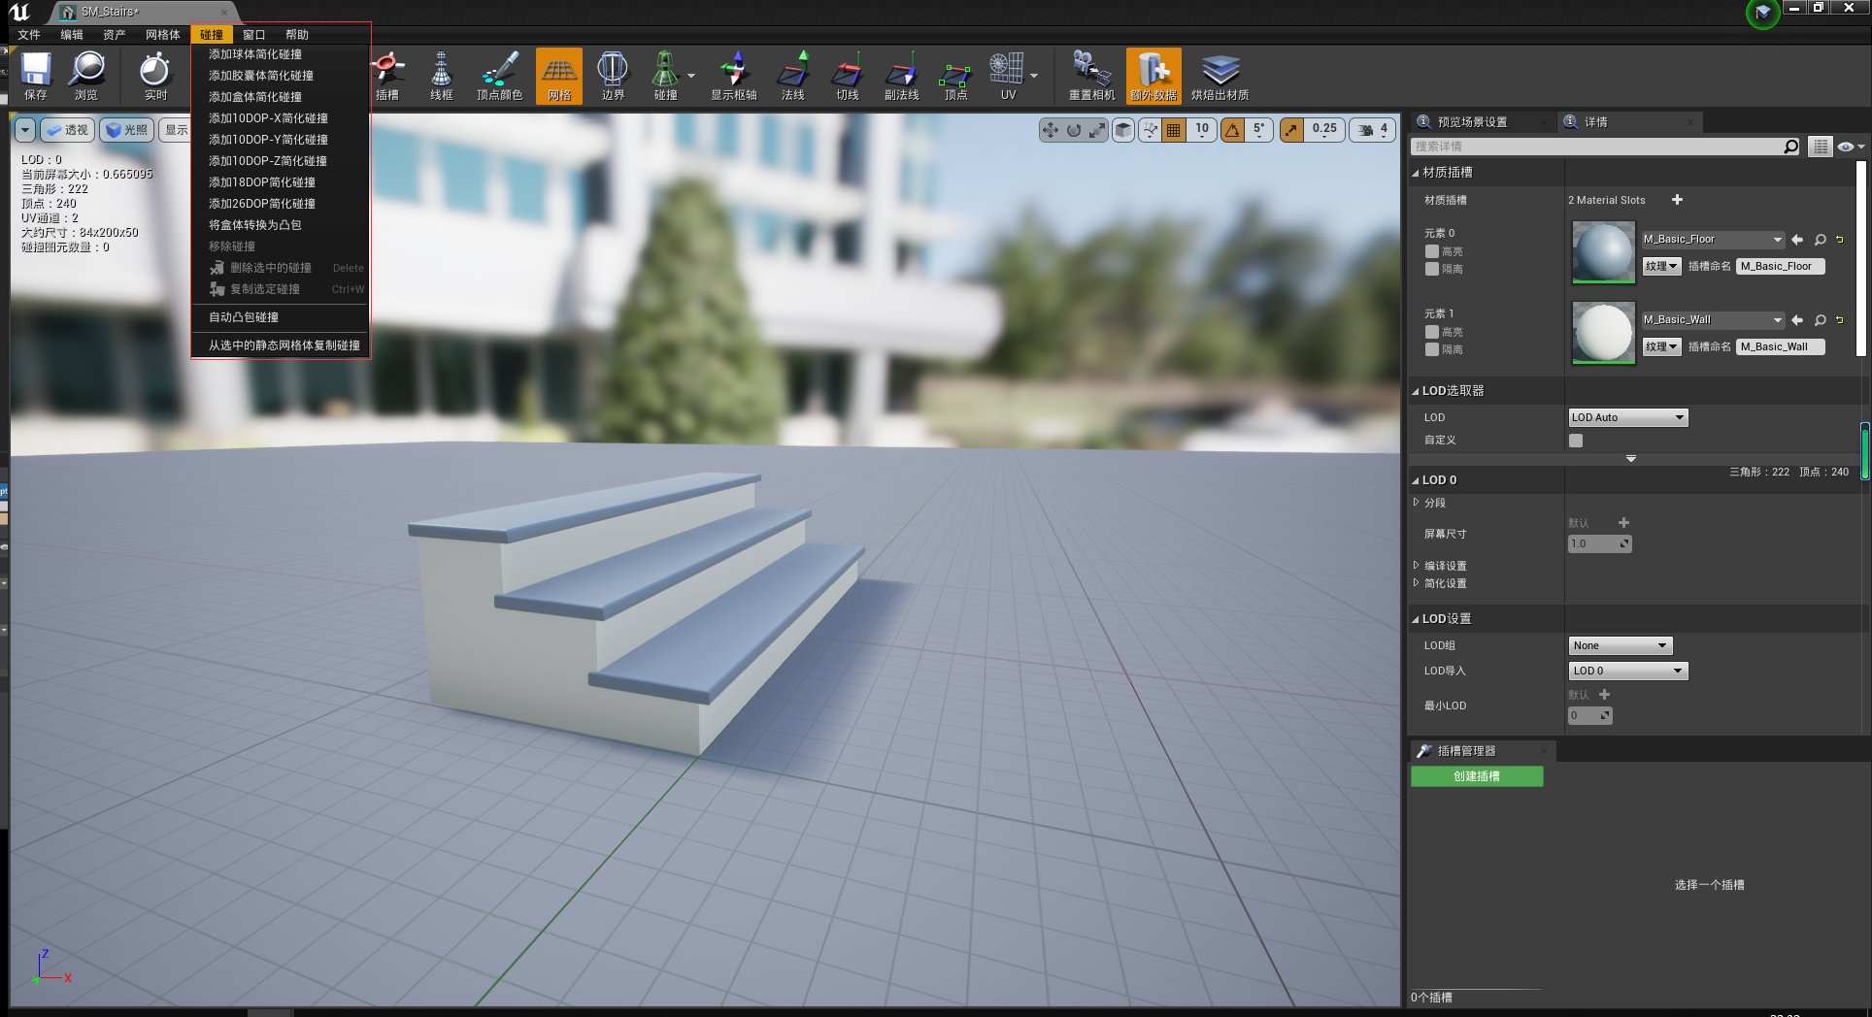Viewport: 1872px width, 1017px height.
Task: Check 隔离 (Isolate) for 元素 1
Action: 1432,349
